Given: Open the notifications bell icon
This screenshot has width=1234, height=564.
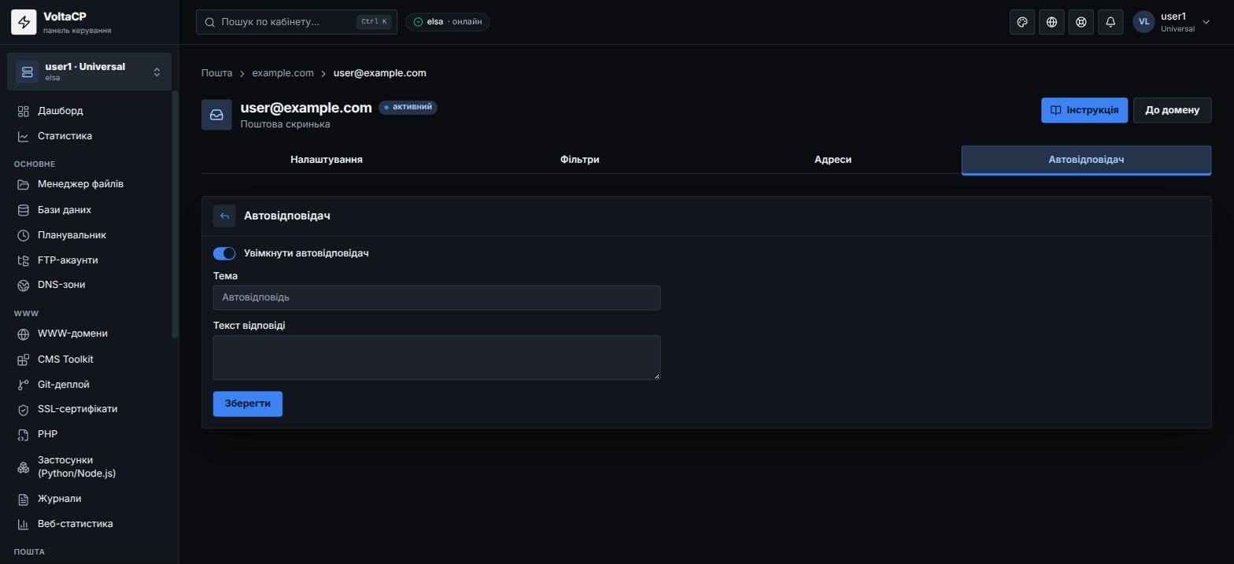Looking at the screenshot, I should point(1110,22).
